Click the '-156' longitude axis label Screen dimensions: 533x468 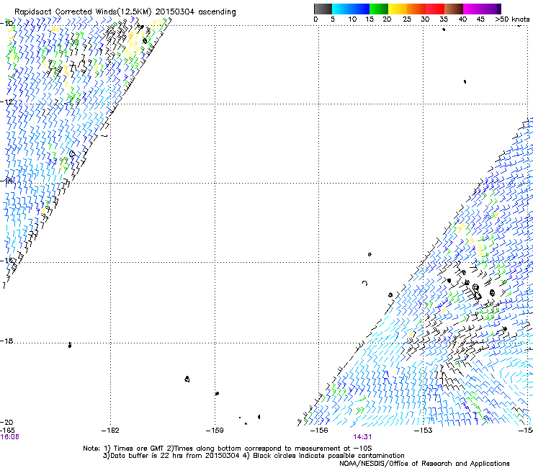[x=319, y=431]
